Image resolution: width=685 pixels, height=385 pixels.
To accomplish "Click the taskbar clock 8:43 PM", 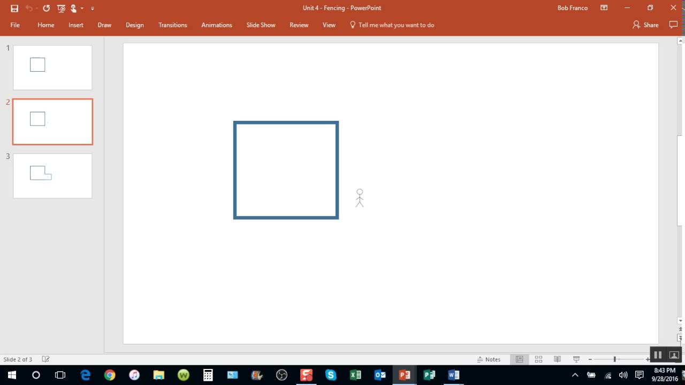I will 665,371.
